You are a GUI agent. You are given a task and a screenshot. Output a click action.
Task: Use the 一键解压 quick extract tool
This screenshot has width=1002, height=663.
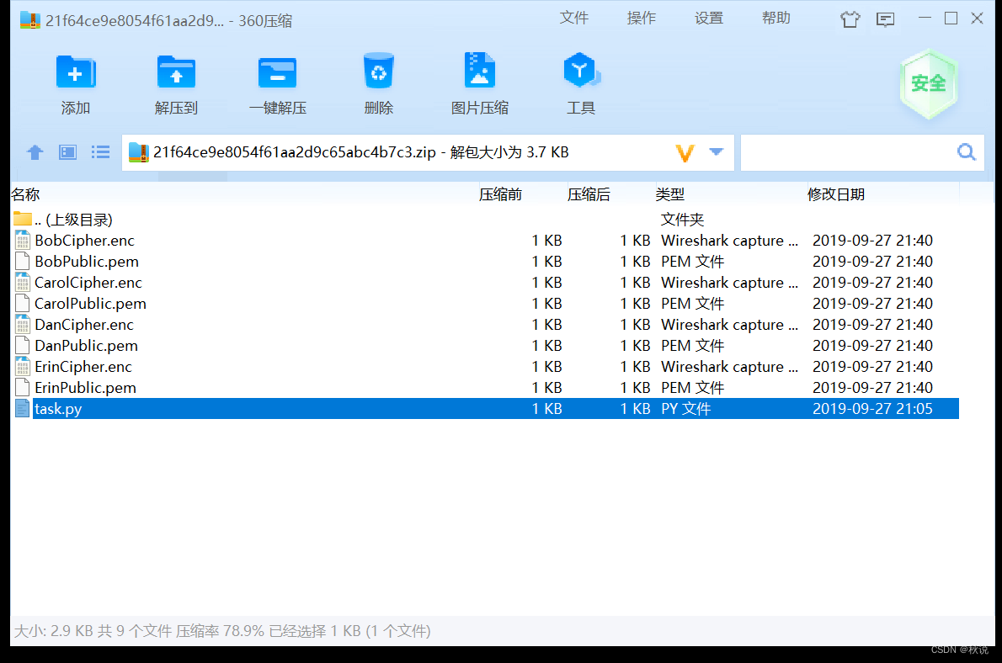coord(278,82)
